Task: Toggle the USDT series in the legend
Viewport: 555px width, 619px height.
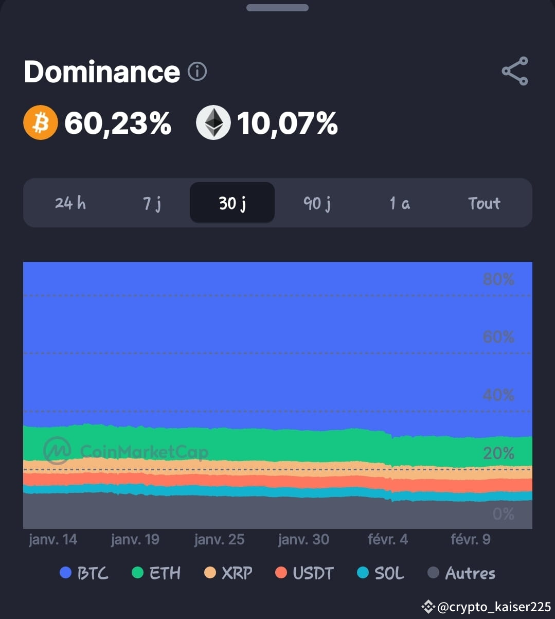Action: click(x=281, y=573)
